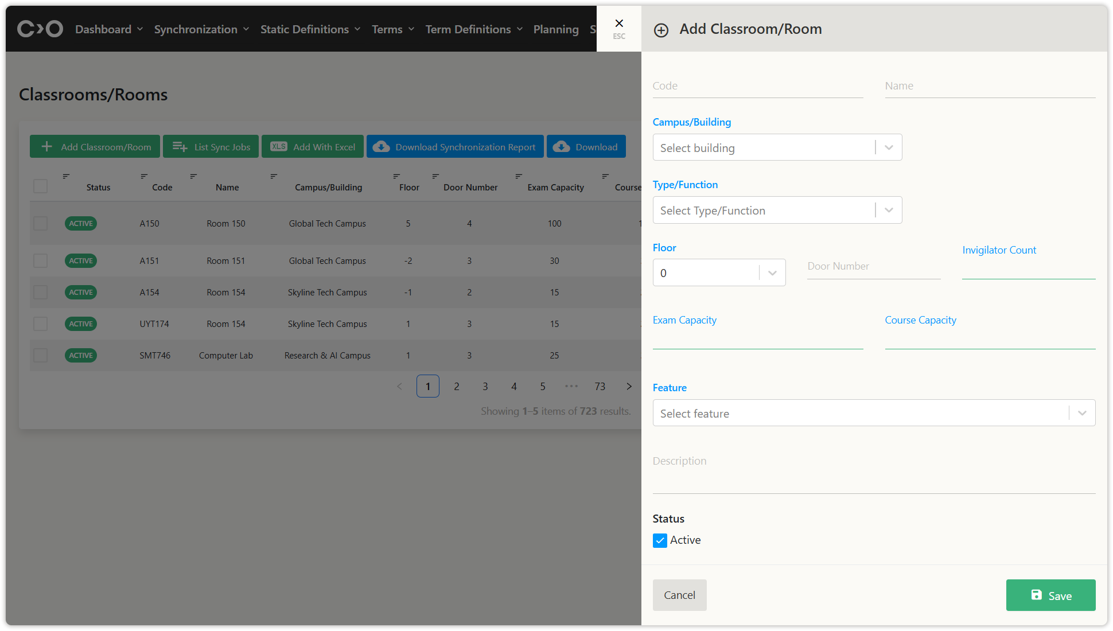Expand the Select Type/Function dropdown
The image size is (1113, 631).
777,211
